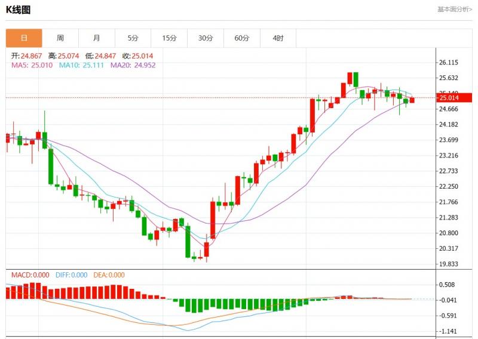Switch to the 月 monthly tab

pos(97,38)
